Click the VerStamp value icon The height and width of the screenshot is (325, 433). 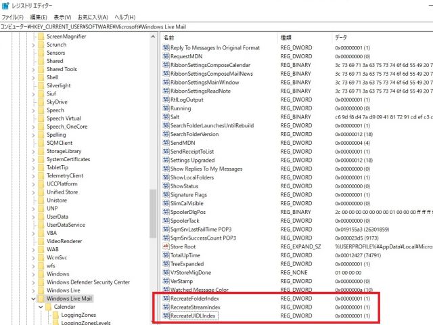click(x=166, y=281)
